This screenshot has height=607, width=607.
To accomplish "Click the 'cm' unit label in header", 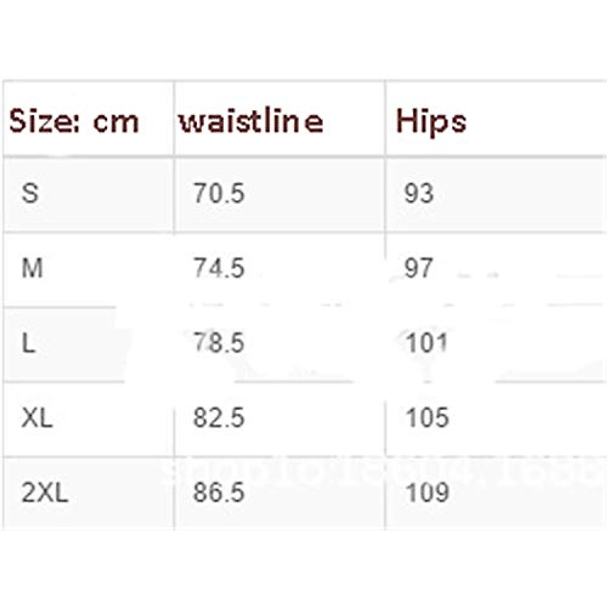I will point(116,122).
